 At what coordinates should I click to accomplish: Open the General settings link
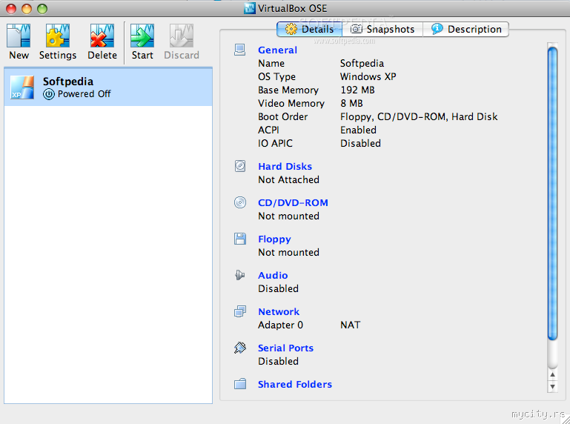tap(277, 50)
